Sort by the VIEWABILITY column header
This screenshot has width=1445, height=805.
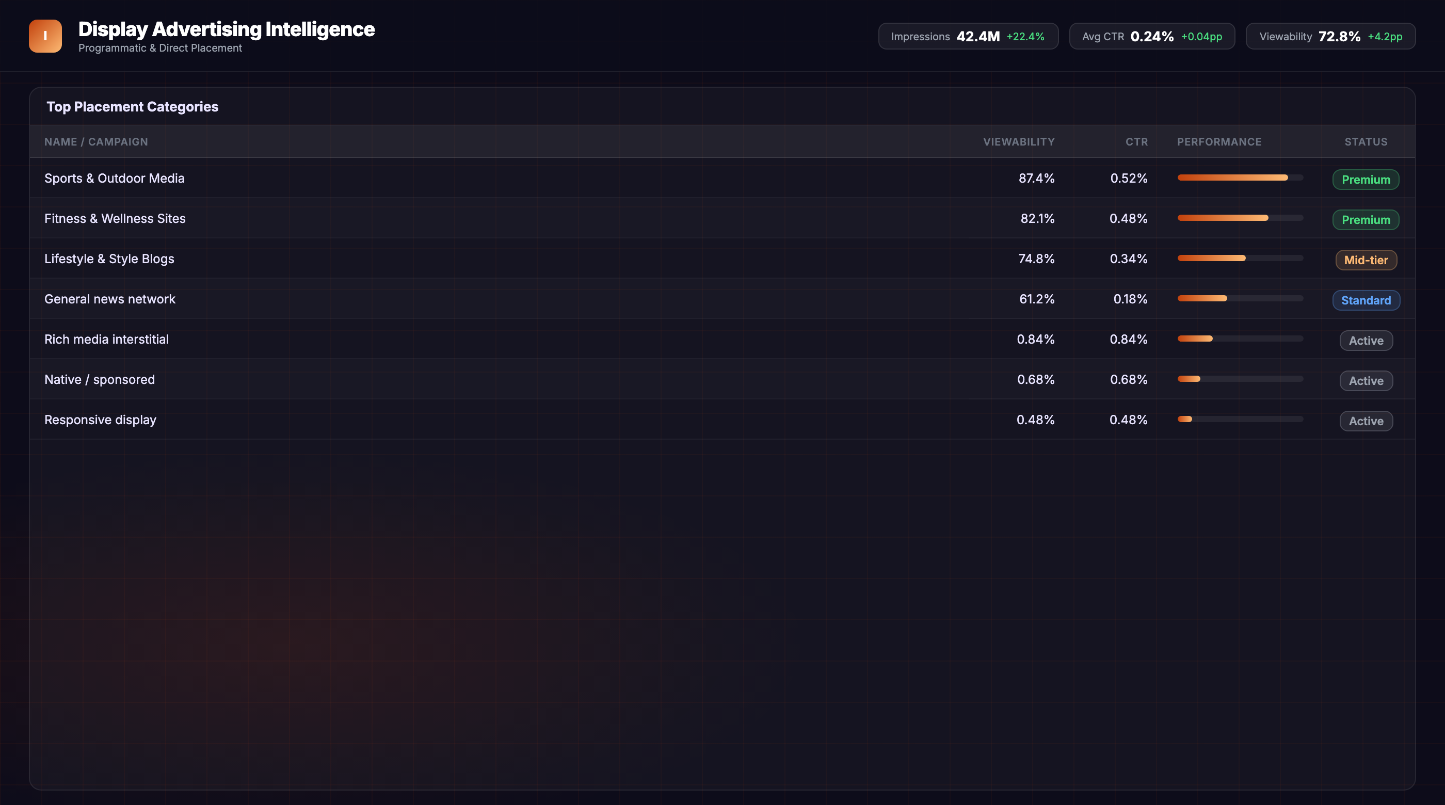tap(1019, 142)
